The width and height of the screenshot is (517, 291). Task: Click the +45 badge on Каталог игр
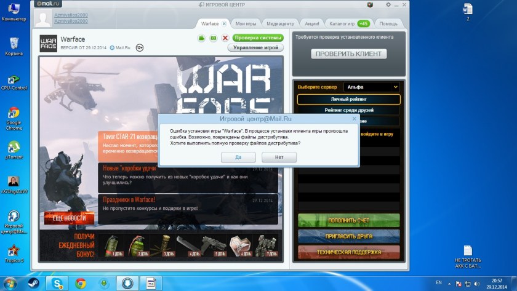click(364, 24)
